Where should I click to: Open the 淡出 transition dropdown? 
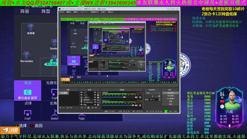click(x=153, y=93)
